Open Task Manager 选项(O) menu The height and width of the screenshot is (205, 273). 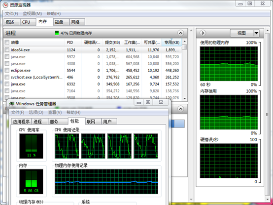point(36,112)
